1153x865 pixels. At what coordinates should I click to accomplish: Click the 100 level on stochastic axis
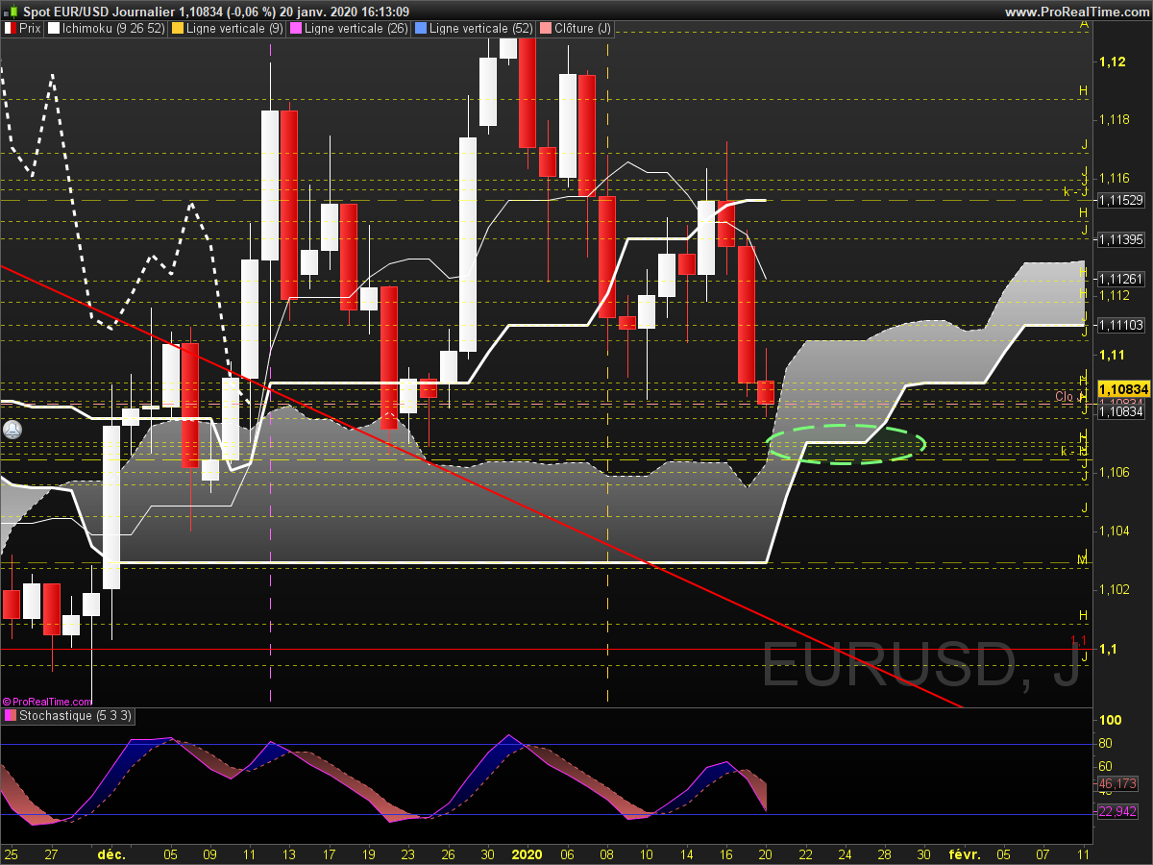tap(1110, 720)
